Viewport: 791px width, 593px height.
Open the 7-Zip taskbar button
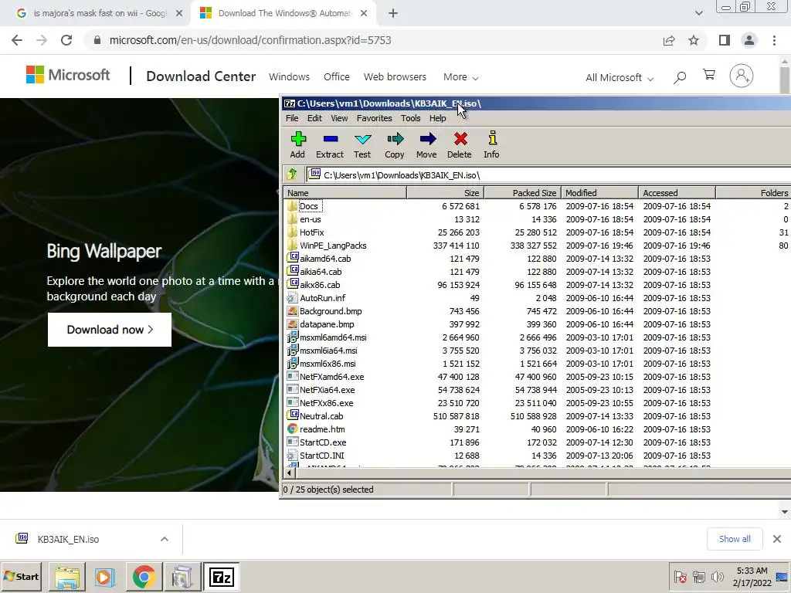click(221, 576)
